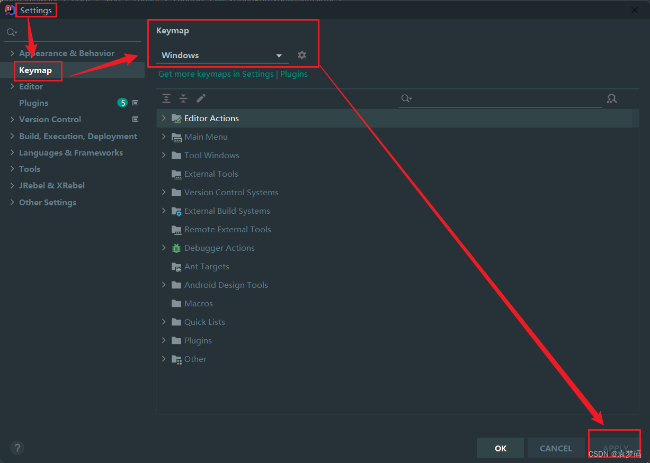
Task: Click Find Actions by Shortcut icon
Action: (x=612, y=98)
